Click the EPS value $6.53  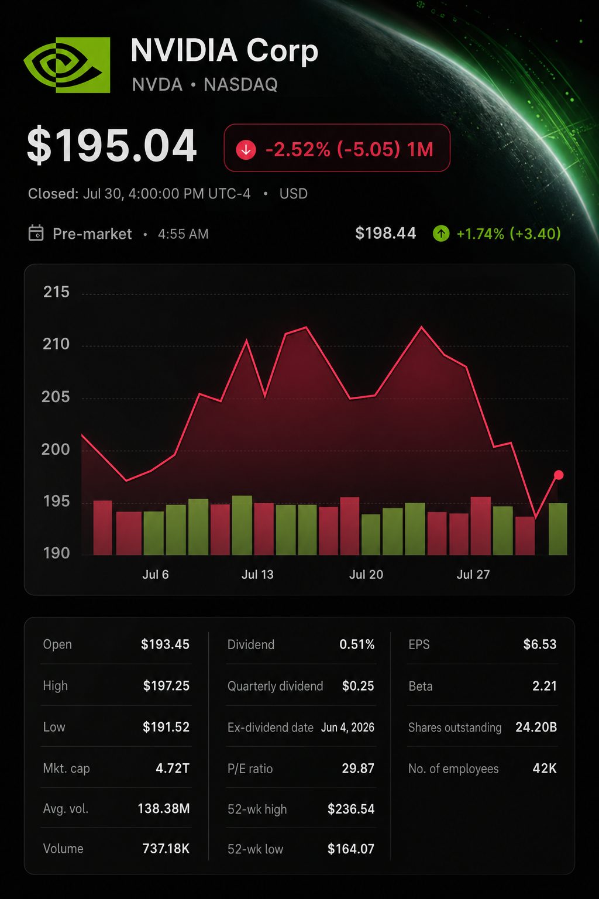[x=540, y=644]
